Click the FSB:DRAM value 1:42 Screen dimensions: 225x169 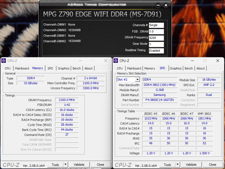click(67, 105)
